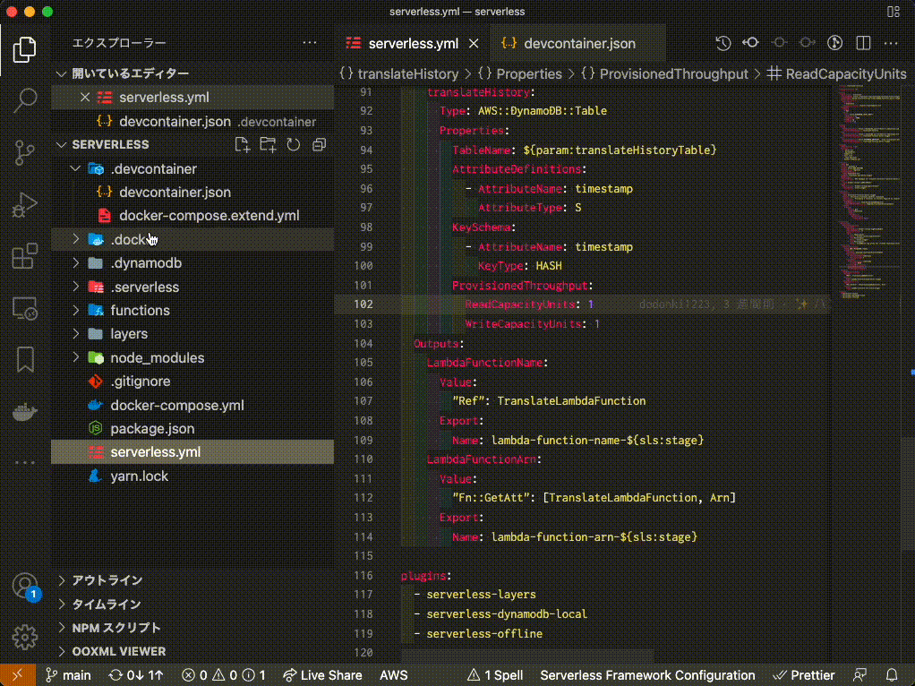Expand the .dynamodb folder
Viewport: 915px width, 686px height.
75,262
